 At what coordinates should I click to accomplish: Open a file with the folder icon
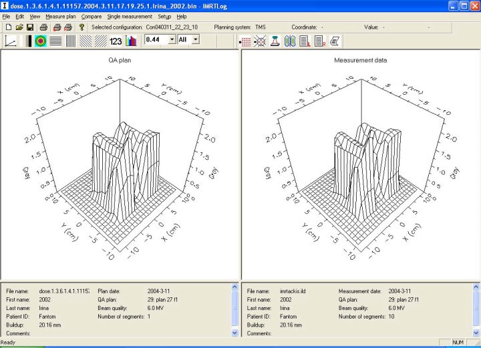(x=19, y=27)
